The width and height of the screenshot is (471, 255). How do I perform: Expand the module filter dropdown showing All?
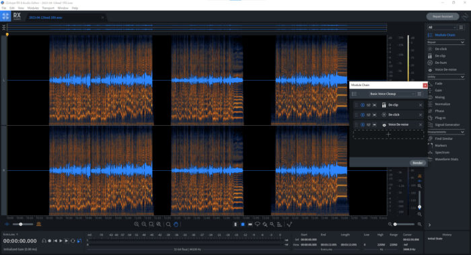pyautogui.click(x=442, y=28)
